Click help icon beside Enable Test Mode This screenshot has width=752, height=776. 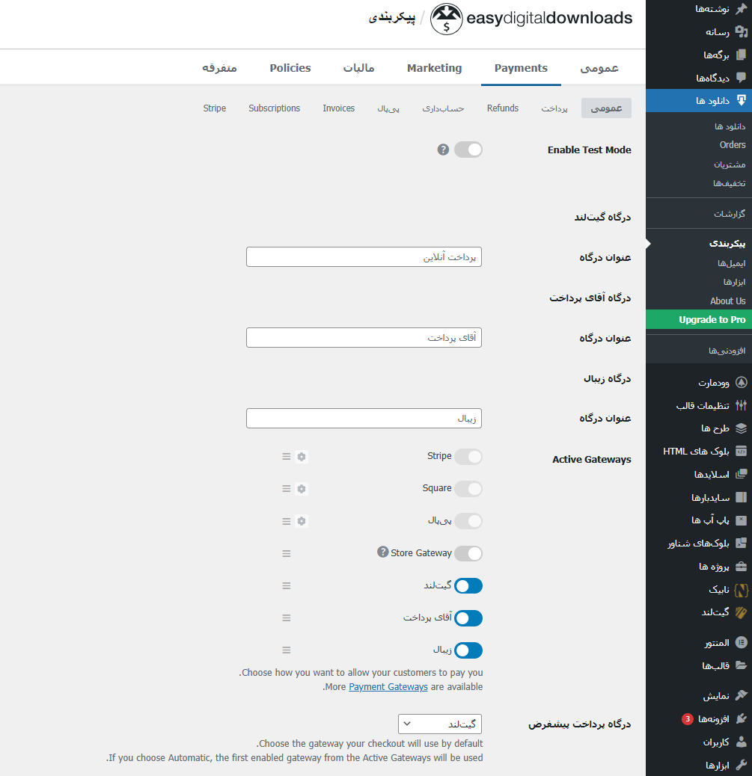click(x=443, y=150)
